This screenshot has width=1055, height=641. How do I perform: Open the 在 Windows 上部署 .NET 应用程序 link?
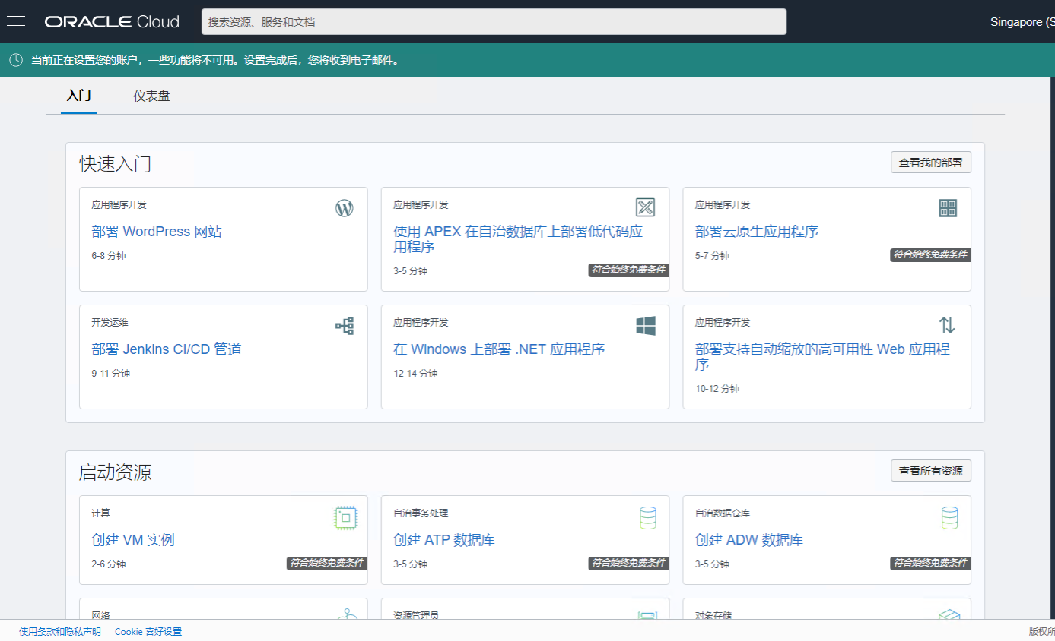(499, 349)
